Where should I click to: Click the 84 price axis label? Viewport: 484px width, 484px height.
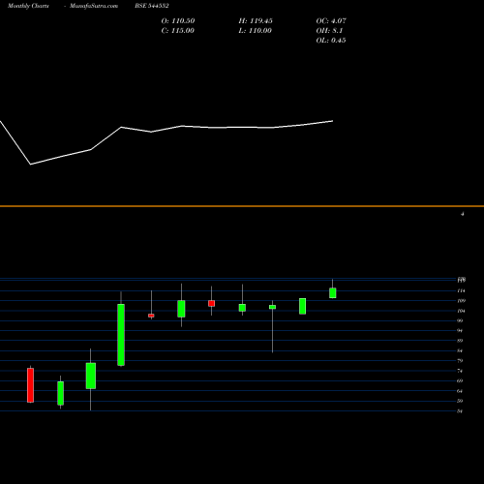(x=460, y=351)
